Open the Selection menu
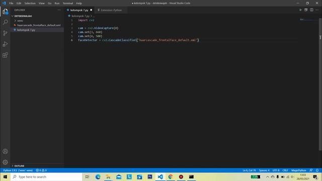The width and height of the screenshot is (322, 181). tap(30, 4)
